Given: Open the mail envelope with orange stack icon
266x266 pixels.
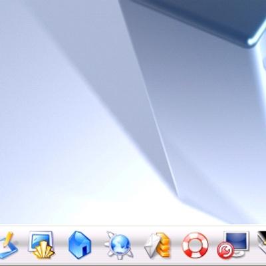Looking at the screenshot, I should click(x=157, y=245).
